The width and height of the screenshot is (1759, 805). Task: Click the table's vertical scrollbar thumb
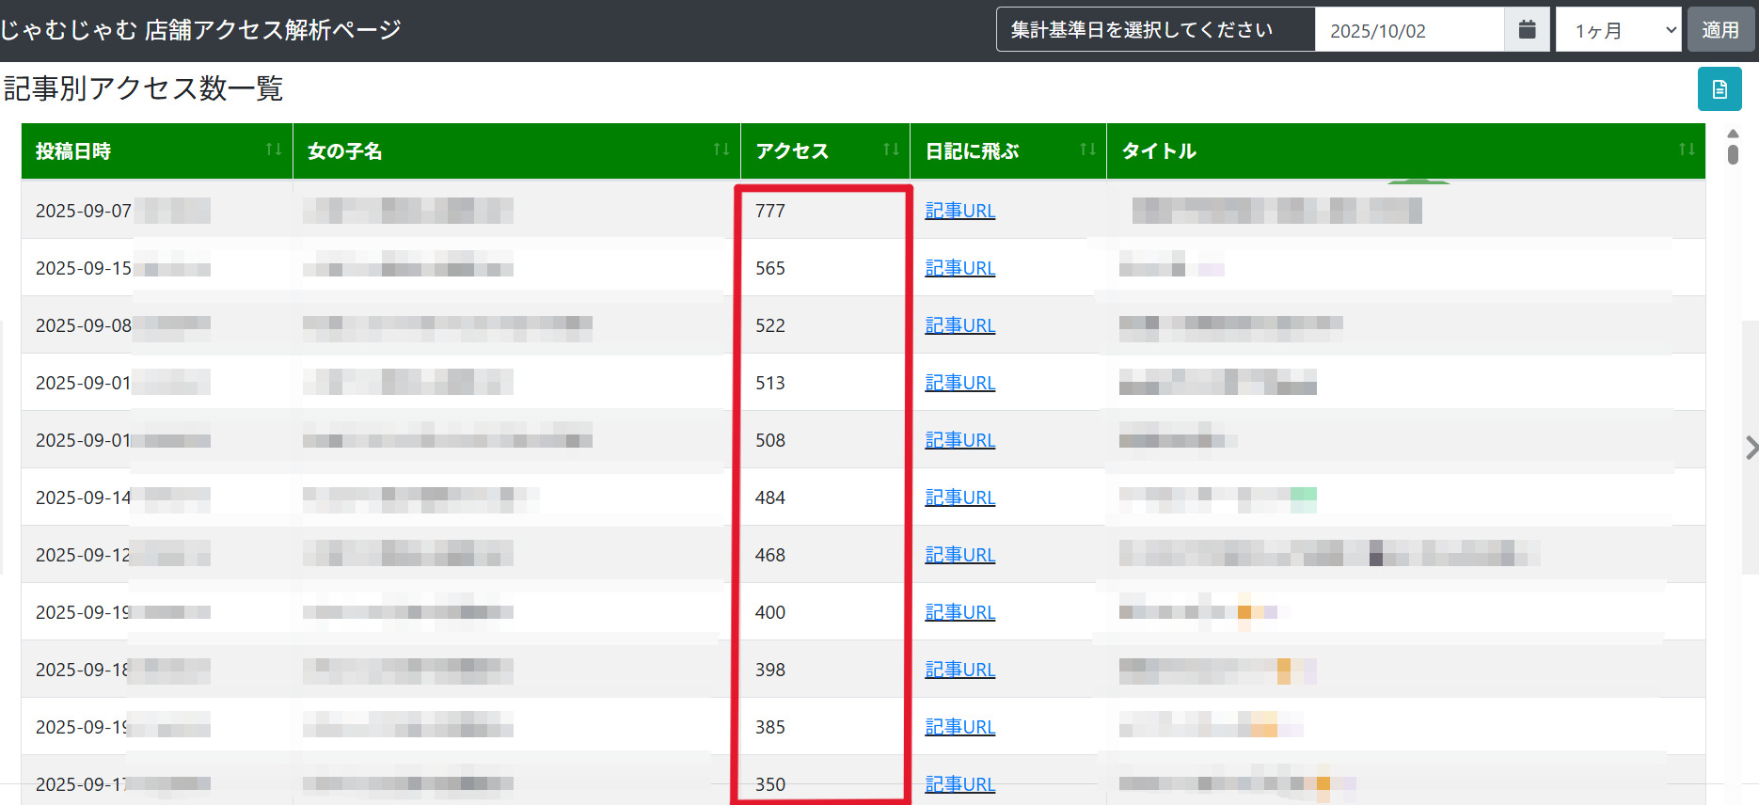1733,154
